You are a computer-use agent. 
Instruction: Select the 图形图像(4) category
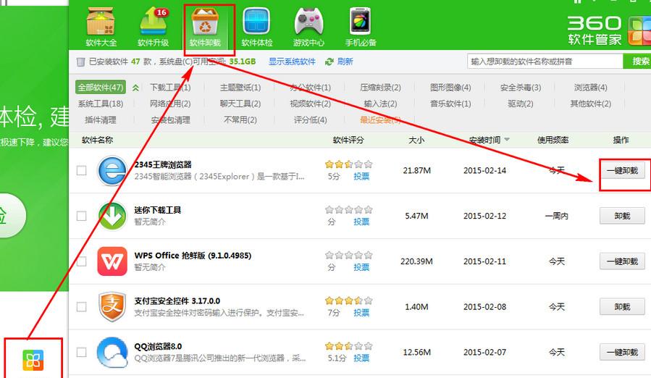tap(450, 87)
